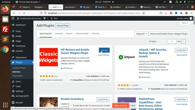Open the WP Mail SMTP menu

(x=22, y=96)
